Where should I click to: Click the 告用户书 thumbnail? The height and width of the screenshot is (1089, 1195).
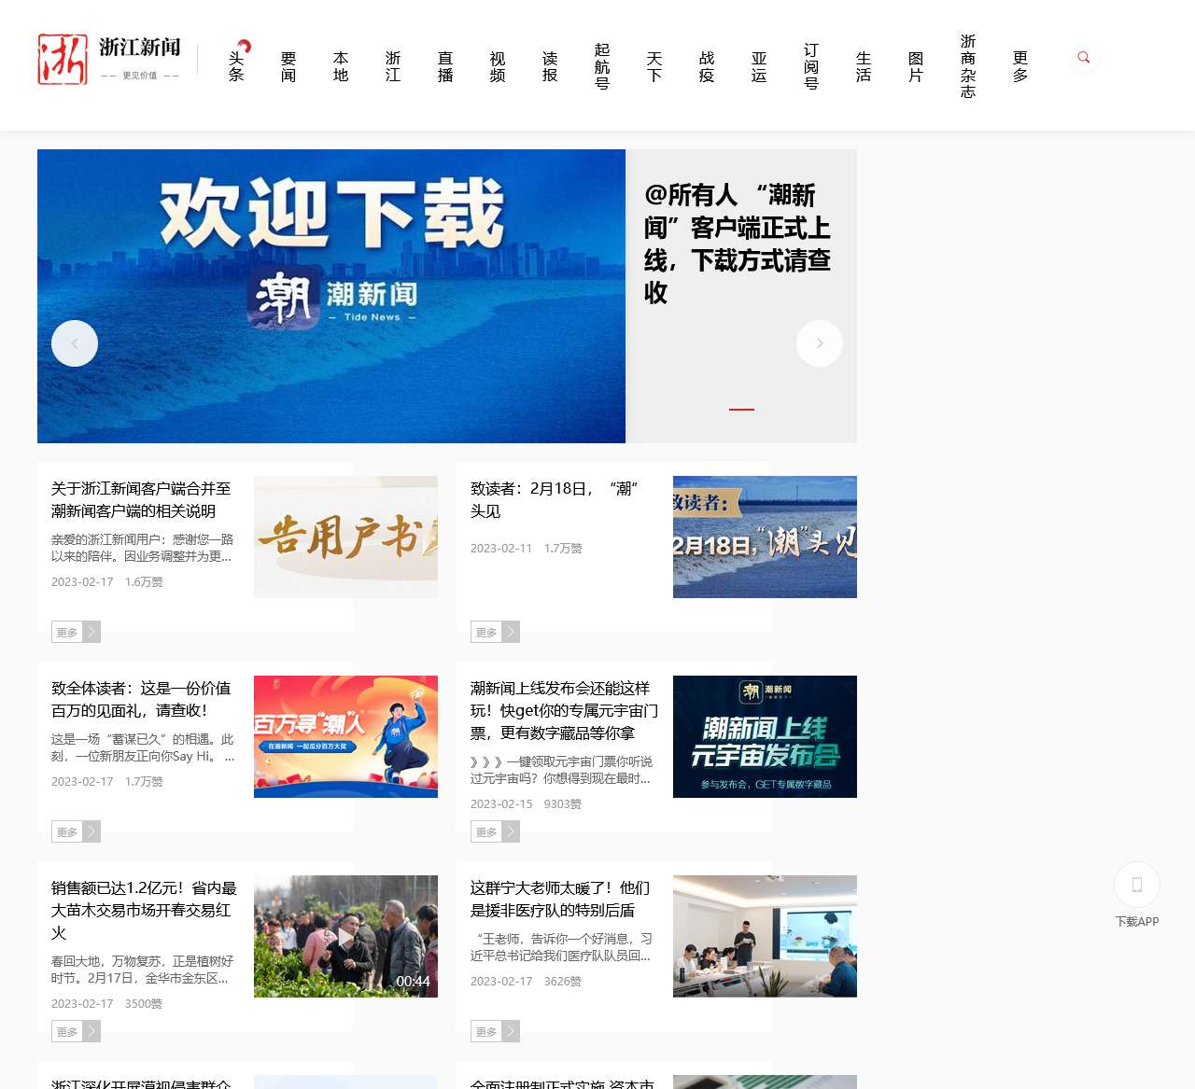pyautogui.click(x=345, y=537)
